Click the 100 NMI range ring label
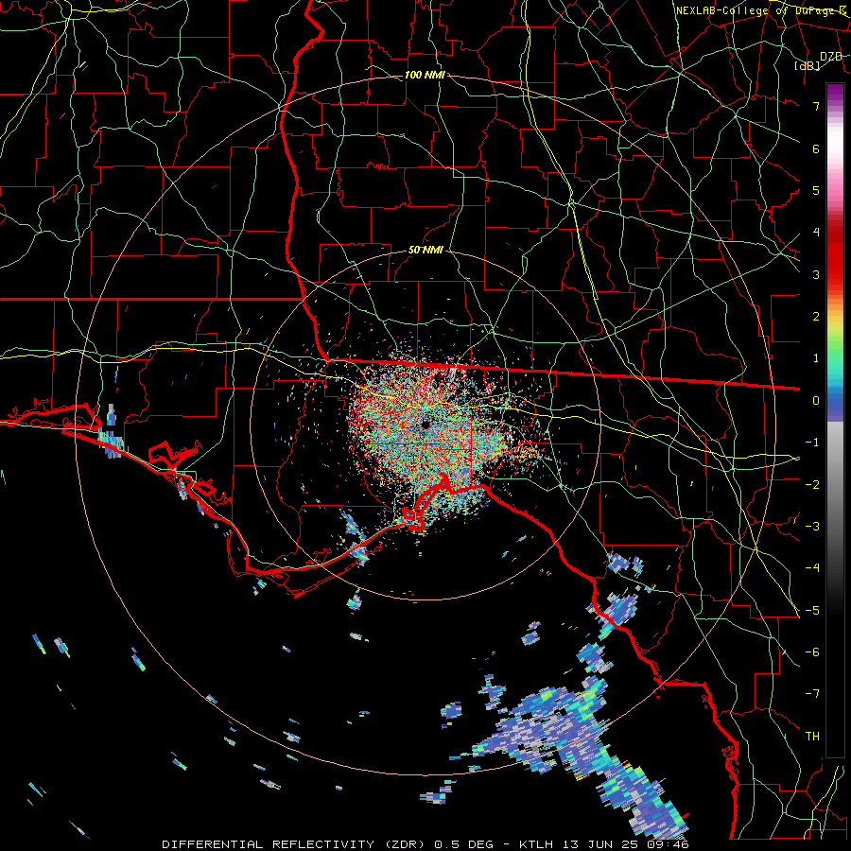Viewport: 851px width, 851px height. [x=425, y=75]
